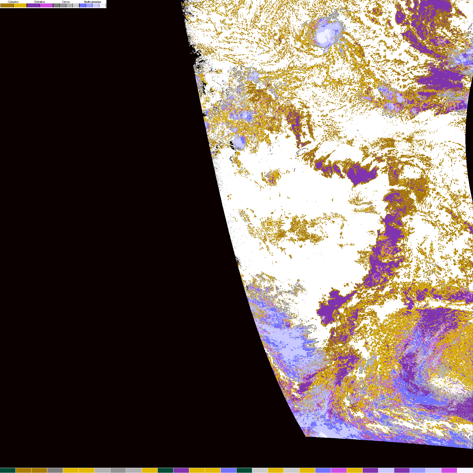The width and height of the screenshot is (473, 473).
Task: Click the dark brown Cúmulos legend swatch
Action: tap(7, 5)
